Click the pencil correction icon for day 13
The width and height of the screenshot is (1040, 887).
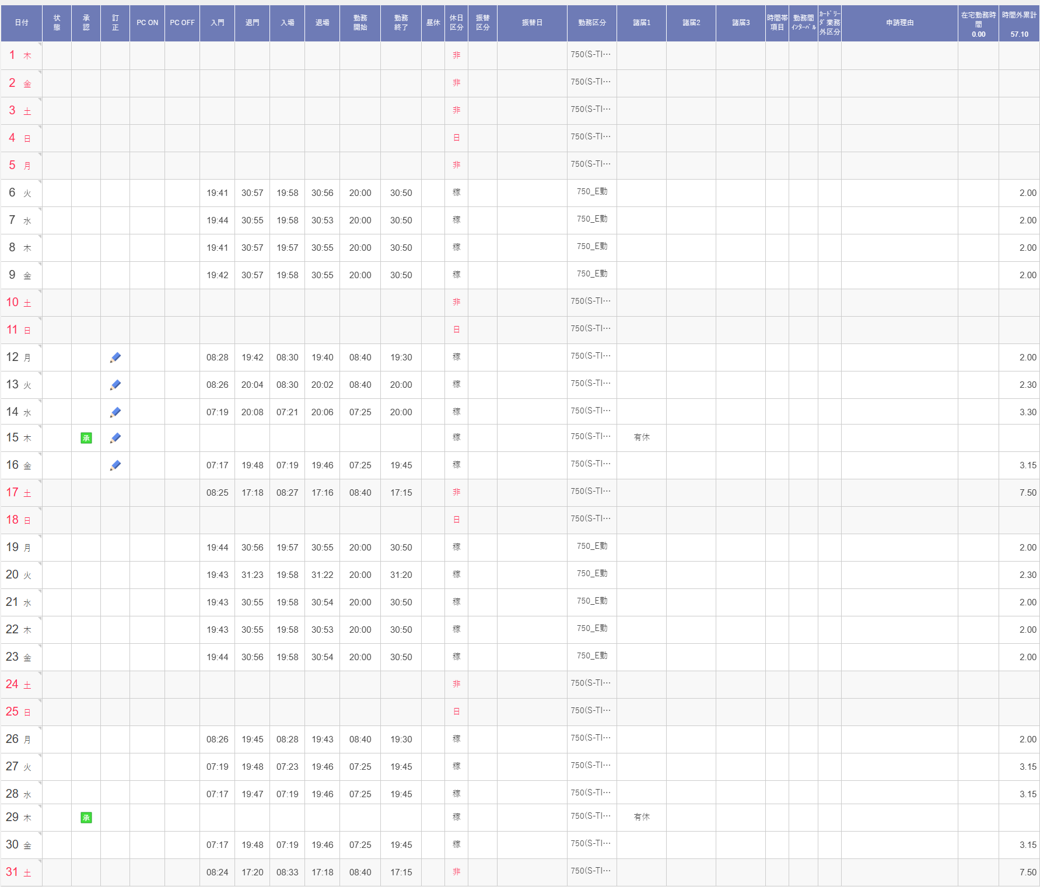pyautogui.click(x=115, y=385)
